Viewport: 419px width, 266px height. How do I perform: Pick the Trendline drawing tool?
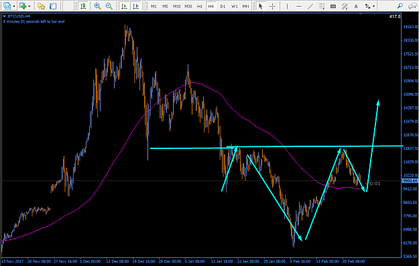(310, 6)
